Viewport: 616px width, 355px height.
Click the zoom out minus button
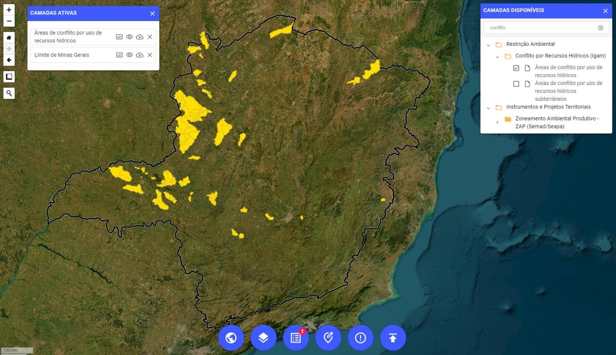pos(9,21)
